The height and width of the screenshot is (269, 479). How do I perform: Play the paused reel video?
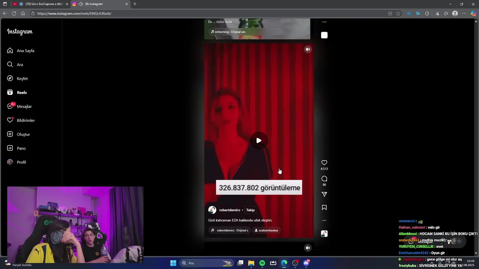click(259, 140)
